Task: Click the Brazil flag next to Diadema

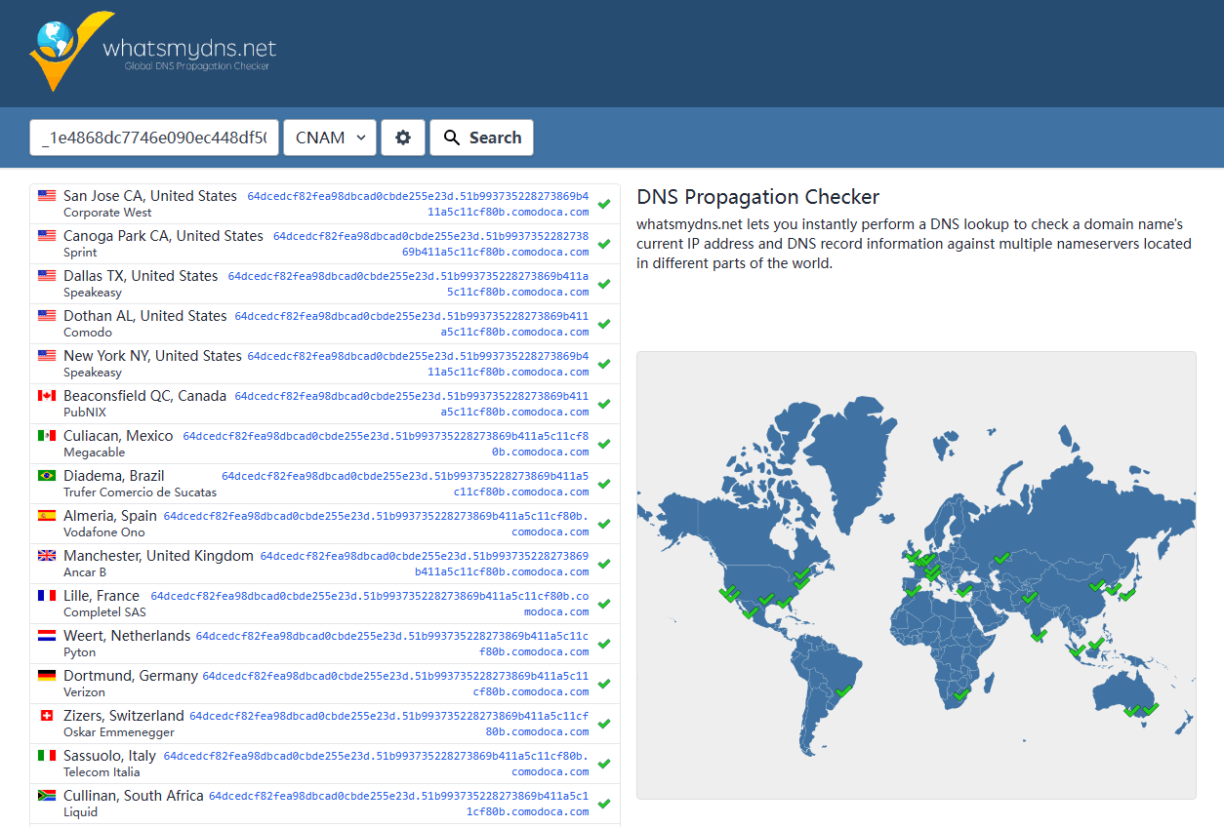Action: pyautogui.click(x=47, y=476)
